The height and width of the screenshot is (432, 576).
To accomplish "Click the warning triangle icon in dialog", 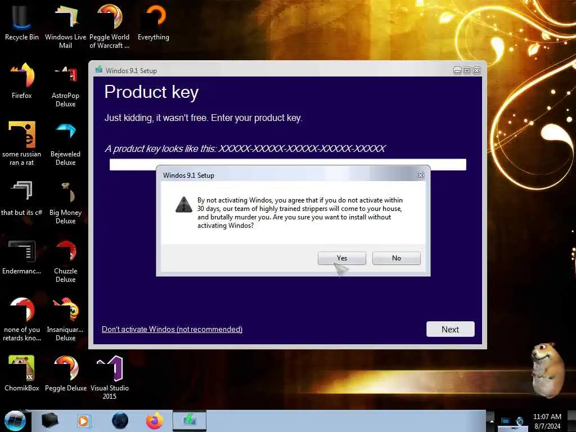I will [x=184, y=205].
